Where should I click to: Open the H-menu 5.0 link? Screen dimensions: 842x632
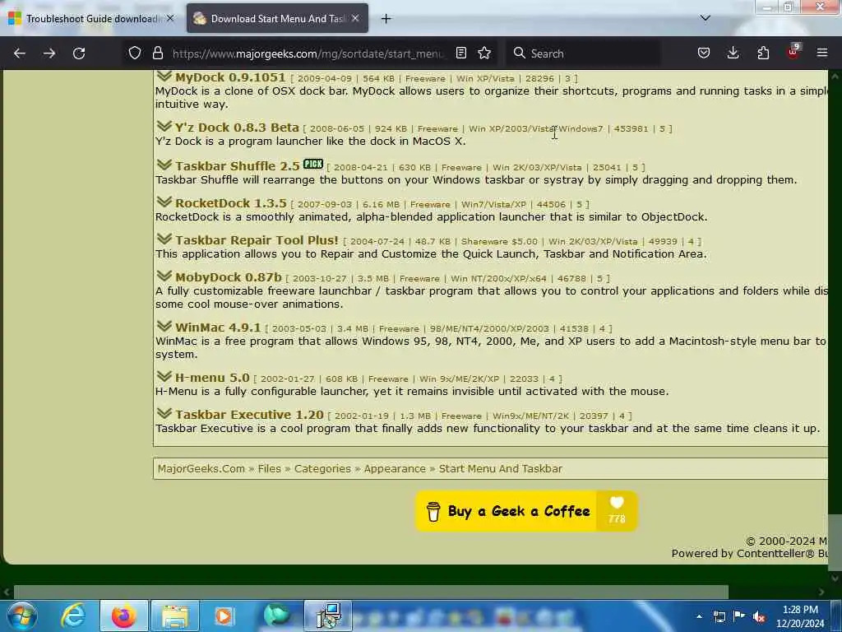pyautogui.click(x=212, y=378)
